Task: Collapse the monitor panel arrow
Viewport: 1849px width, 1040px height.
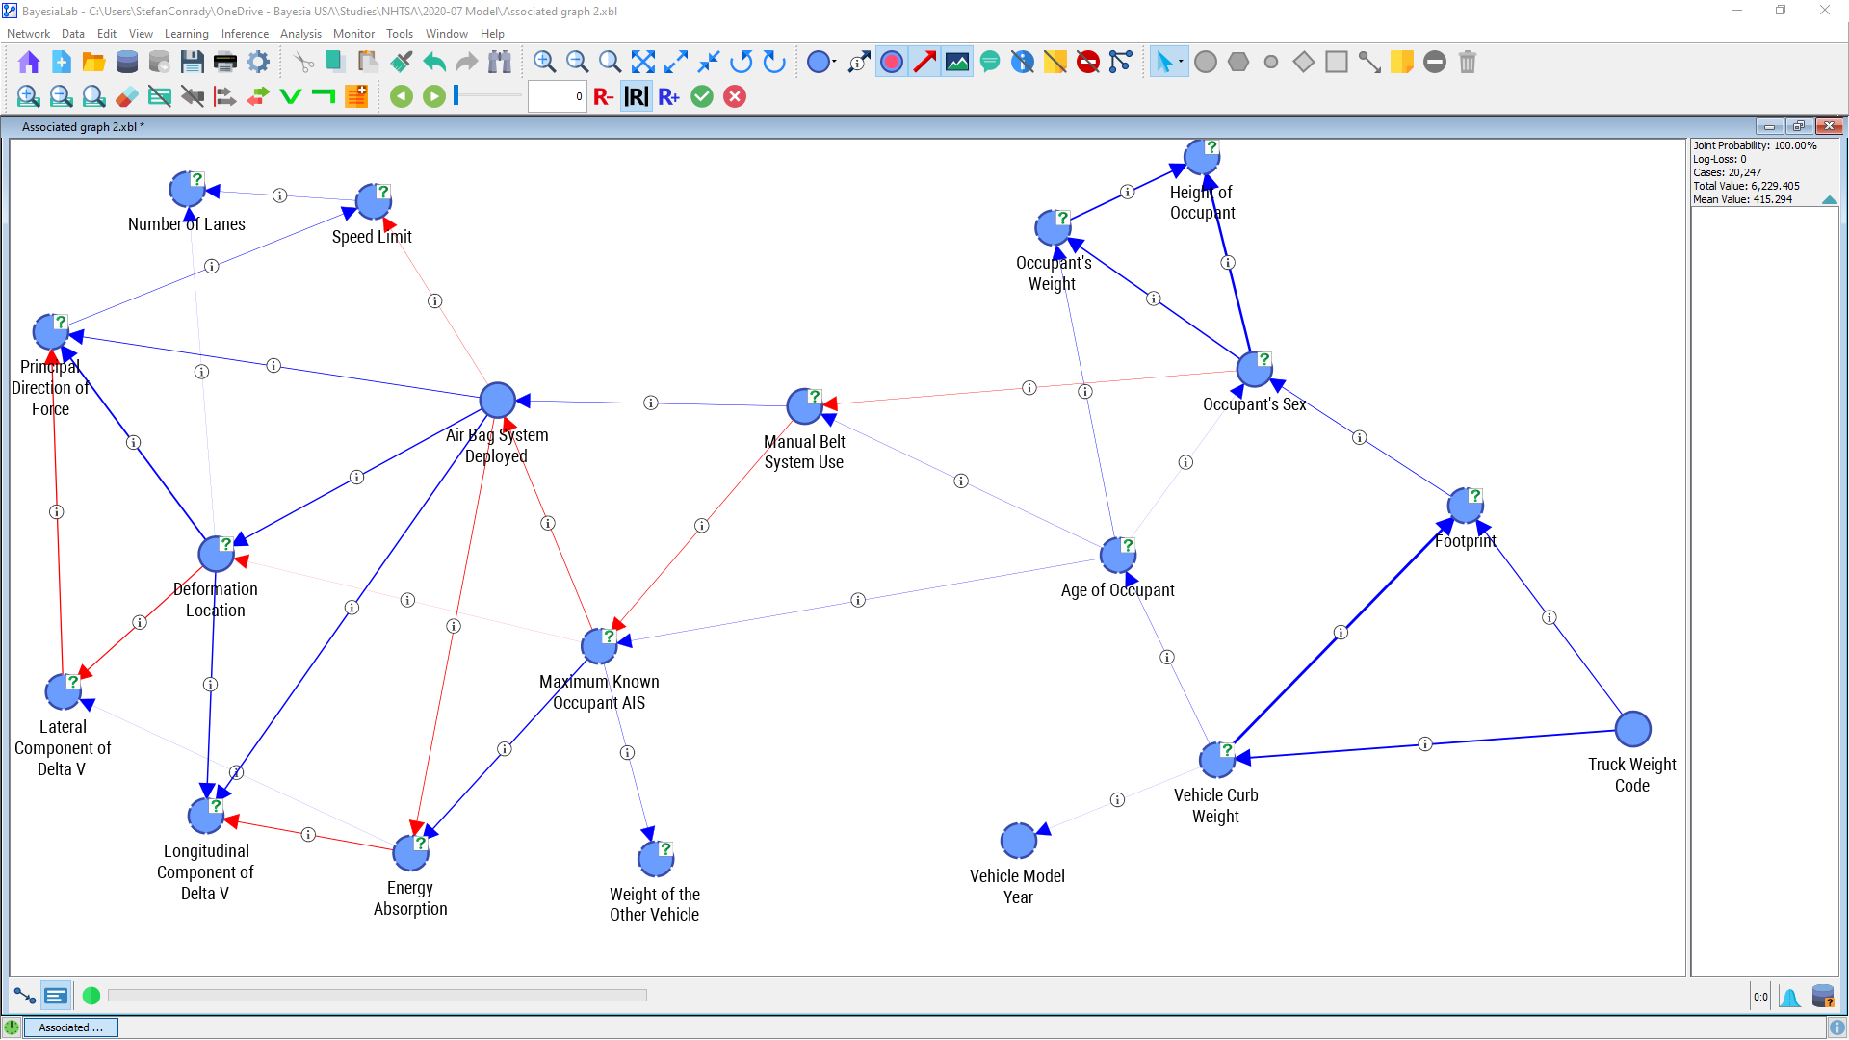Action: tap(1829, 200)
